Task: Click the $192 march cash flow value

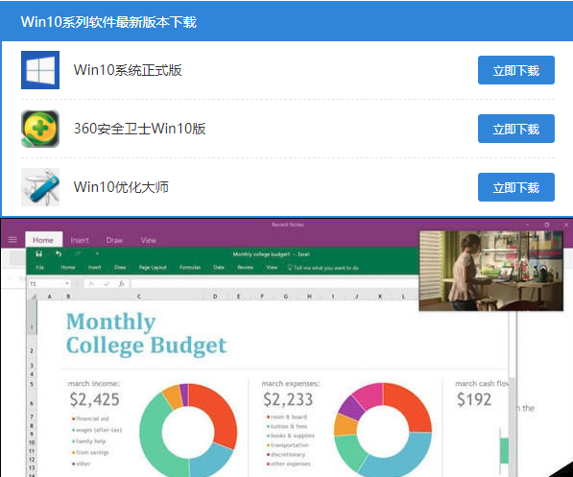Action: pyautogui.click(x=474, y=399)
